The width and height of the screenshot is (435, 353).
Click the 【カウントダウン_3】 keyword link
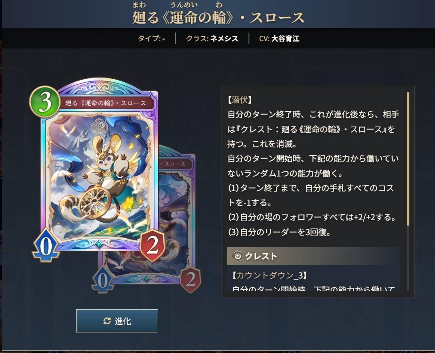coord(269,275)
